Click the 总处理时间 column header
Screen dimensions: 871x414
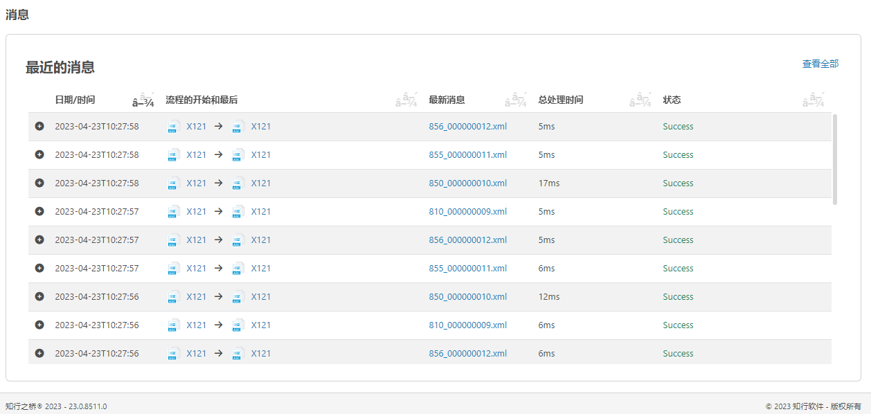click(x=561, y=100)
